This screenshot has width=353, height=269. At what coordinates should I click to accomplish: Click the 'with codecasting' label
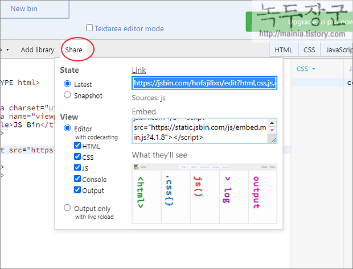click(96, 137)
